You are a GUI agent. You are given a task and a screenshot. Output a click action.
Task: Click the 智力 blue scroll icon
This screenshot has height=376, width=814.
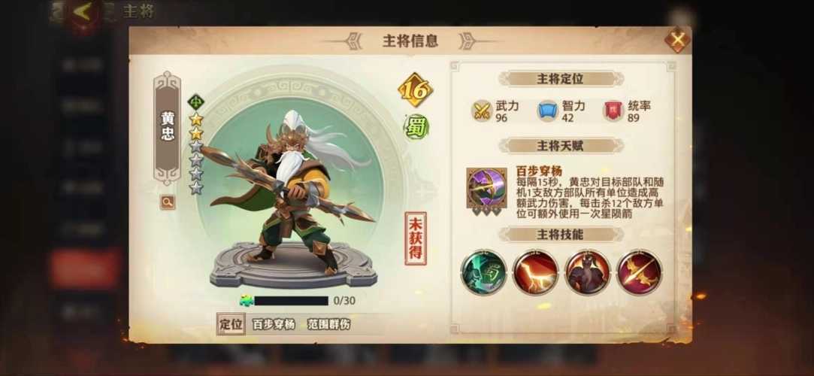pos(548,111)
